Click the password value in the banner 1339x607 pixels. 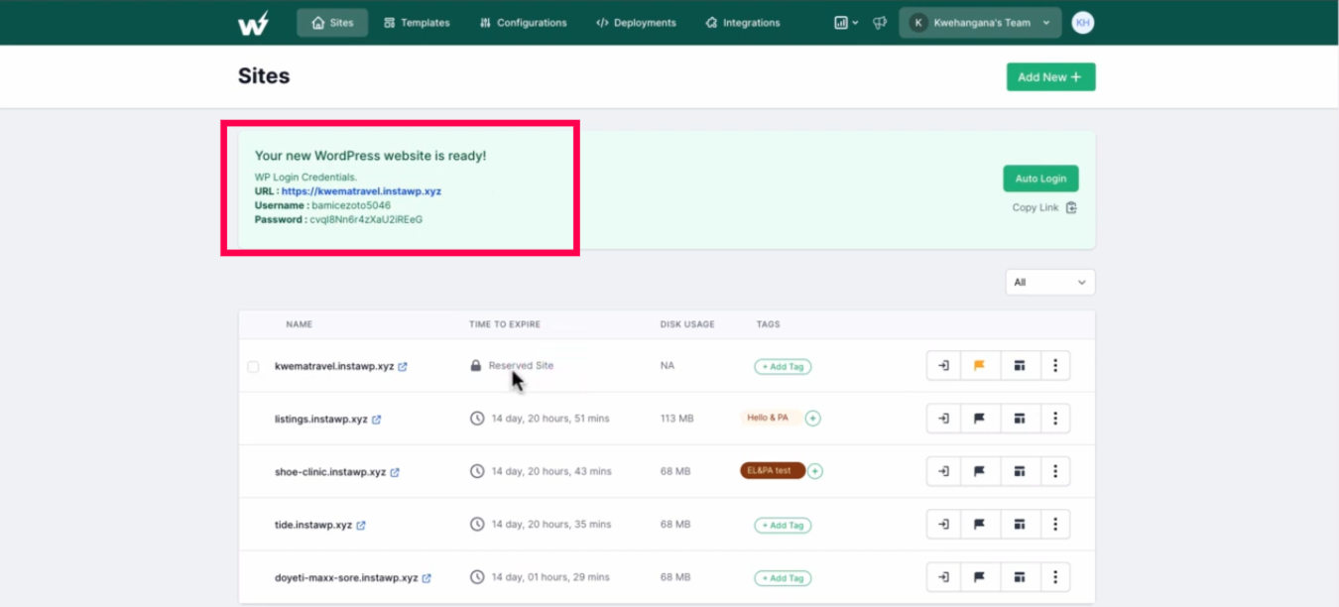click(x=366, y=220)
